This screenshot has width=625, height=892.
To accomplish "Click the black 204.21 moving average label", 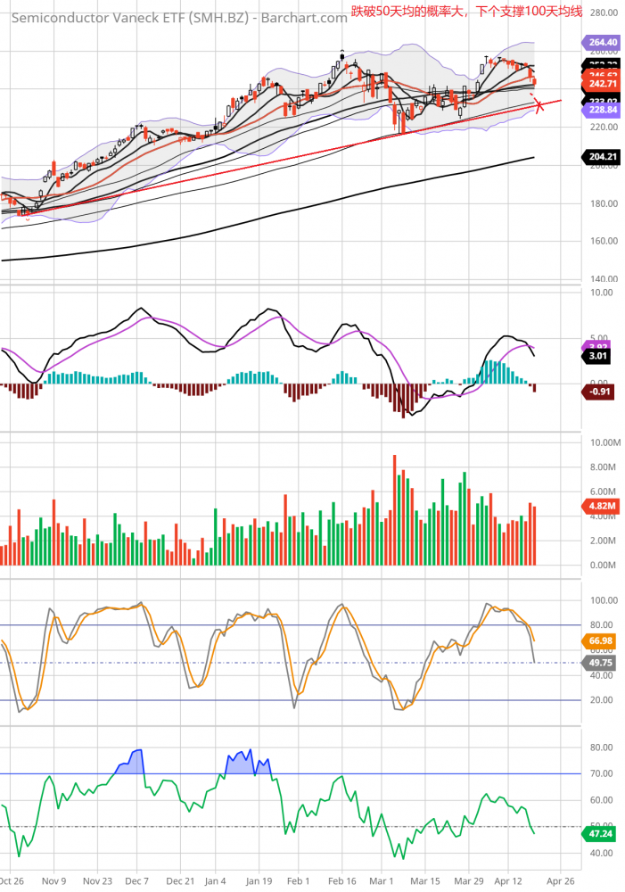I will coord(599,157).
